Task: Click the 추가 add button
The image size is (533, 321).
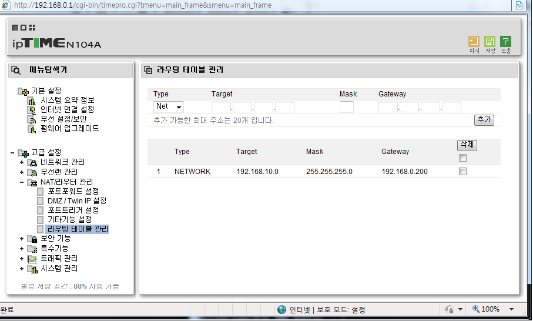Action: point(484,120)
